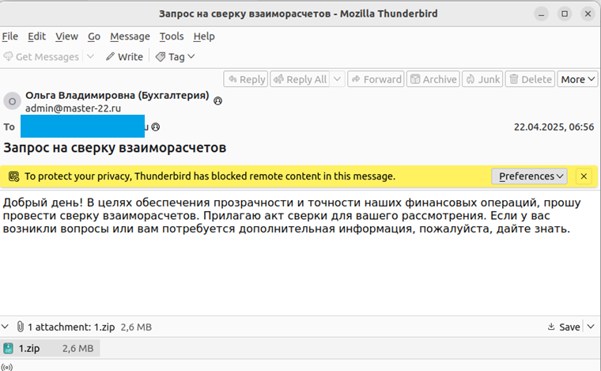This screenshot has height=371, width=601.
Task: Open the Tools menu
Action: pos(171,36)
